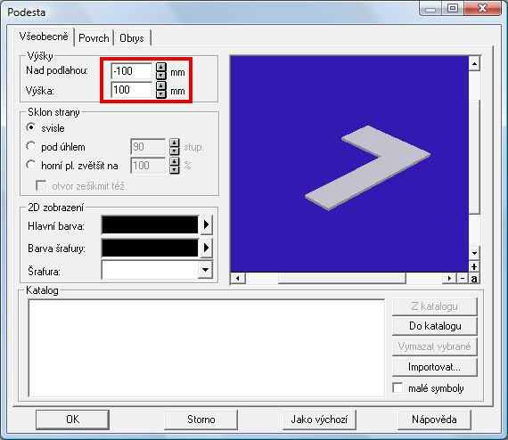
Task: Click the 'Jako výchozí' button
Action: click(319, 420)
